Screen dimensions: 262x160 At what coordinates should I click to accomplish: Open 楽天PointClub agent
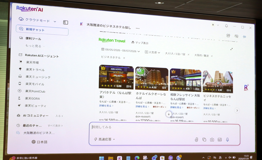35,91
